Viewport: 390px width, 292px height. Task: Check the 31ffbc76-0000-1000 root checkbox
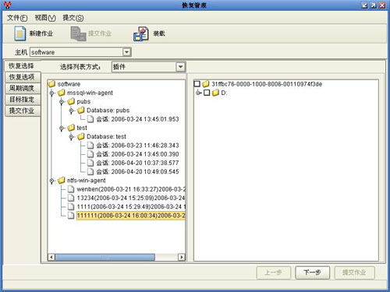197,84
